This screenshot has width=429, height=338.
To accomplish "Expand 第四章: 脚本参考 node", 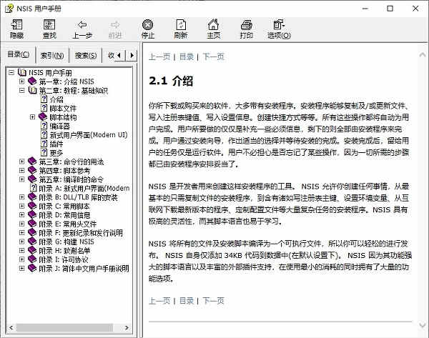I will point(22,170).
